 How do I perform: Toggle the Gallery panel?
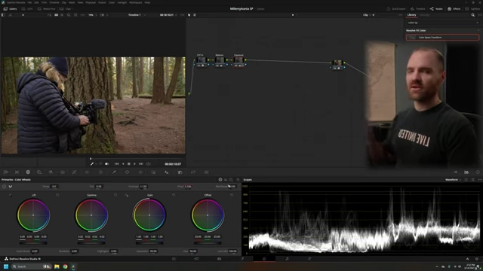(x=10, y=9)
